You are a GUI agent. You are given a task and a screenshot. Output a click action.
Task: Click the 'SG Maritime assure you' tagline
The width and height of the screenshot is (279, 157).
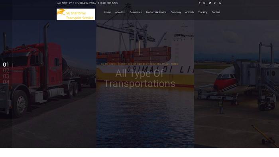pyautogui.click(x=139, y=64)
